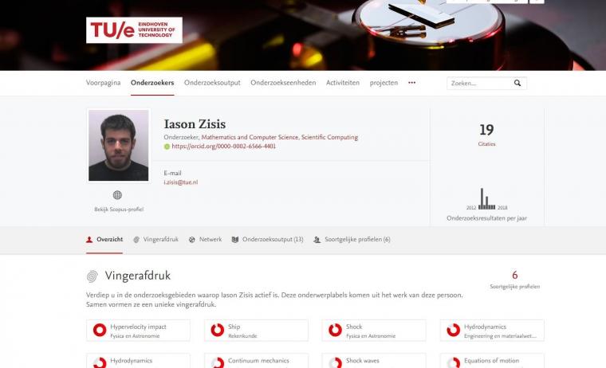Open Onderzoeksoutput (13) tab
Viewport: 606px width, 368px height.
(267, 240)
